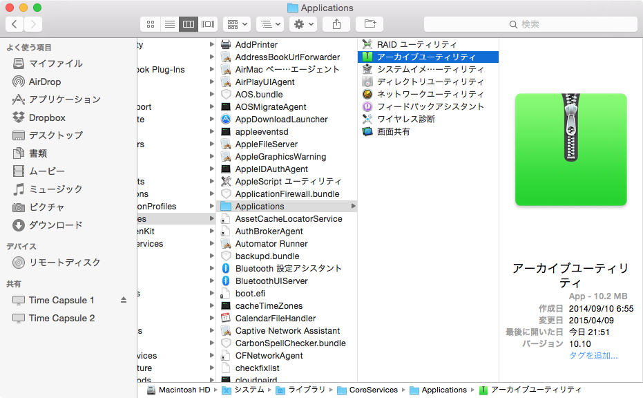
Task: Go to Macintosh HD in path bar
Action: point(179,390)
